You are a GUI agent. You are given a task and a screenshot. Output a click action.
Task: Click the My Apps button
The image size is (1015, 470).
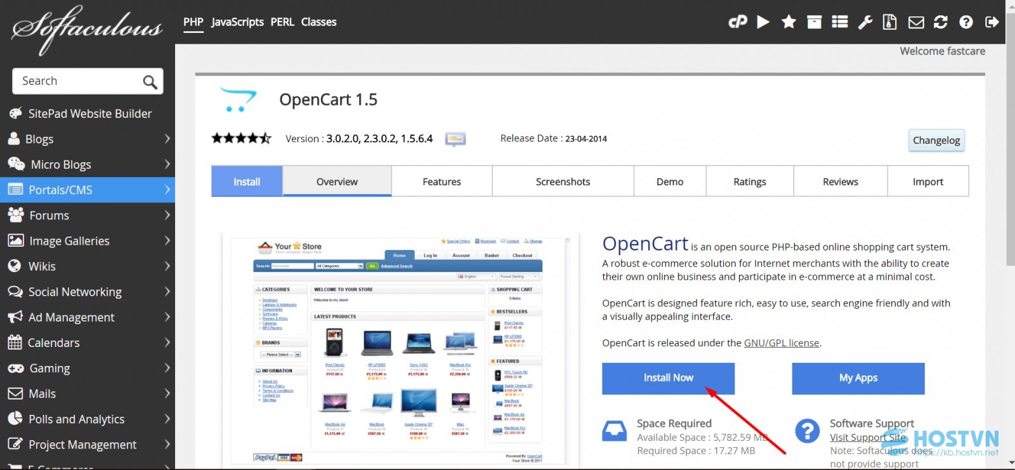tap(858, 378)
